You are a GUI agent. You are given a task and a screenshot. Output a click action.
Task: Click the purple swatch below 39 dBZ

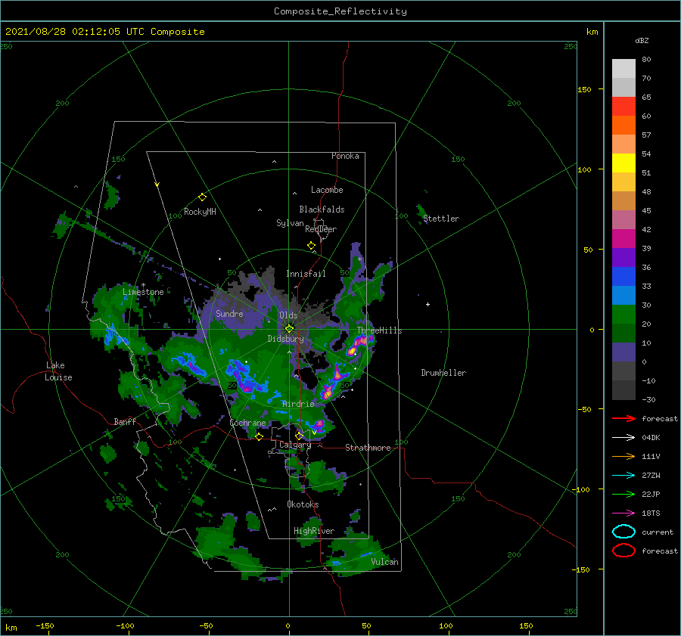tap(623, 257)
